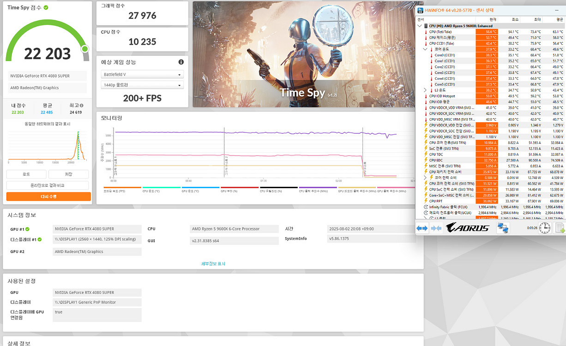Click the expand-view blue arrows icon in HWiNFO
This screenshot has width=566, height=346.
422,228
